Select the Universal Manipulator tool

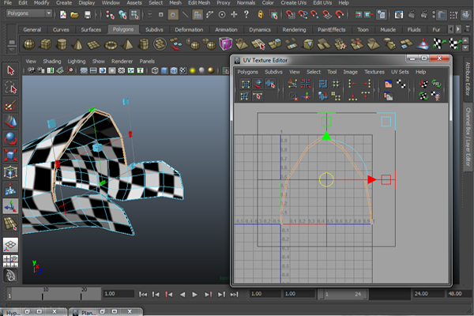click(10, 172)
